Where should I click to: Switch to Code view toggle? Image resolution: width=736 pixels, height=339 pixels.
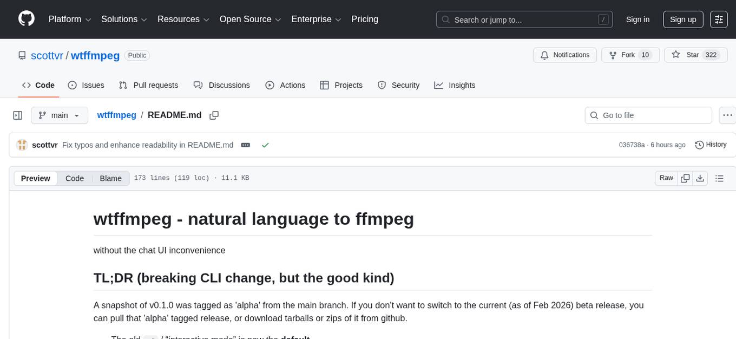click(x=75, y=178)
